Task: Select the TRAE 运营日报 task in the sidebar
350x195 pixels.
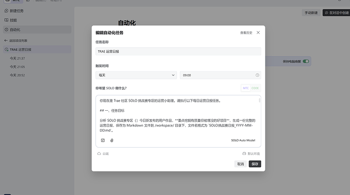Action: tap(37, 50)
